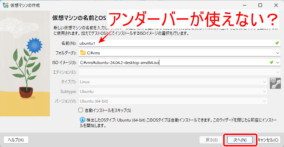Click the x64 OS type icon
The image size is (284, 147).
click(x=275, y=83)
